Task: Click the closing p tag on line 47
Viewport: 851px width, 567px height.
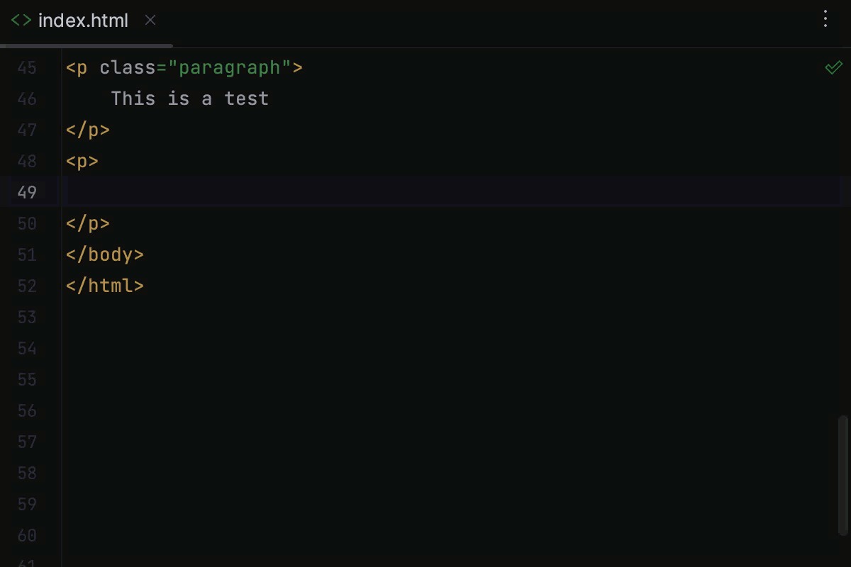Action: (87, 130)
